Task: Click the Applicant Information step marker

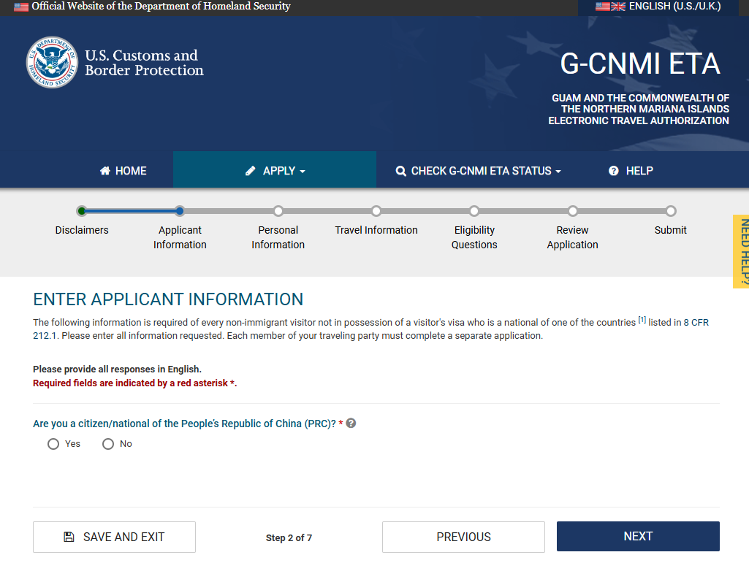Action: coord(180,211)
